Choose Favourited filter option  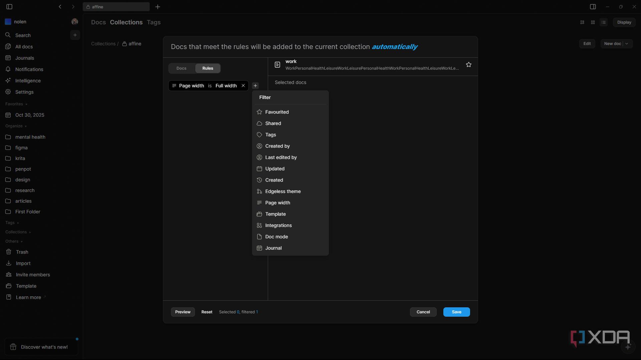coord(290,112)
